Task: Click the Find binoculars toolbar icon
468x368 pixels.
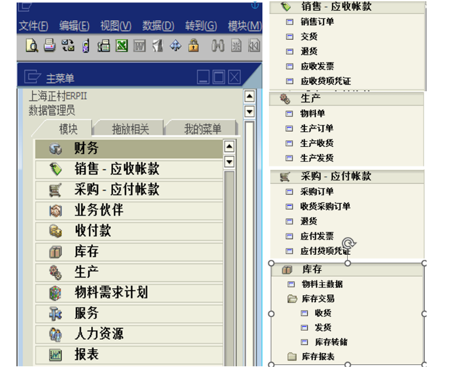Action: click(218, 46)
